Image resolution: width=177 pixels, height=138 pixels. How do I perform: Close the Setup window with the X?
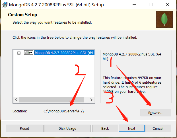coord(167,5)
